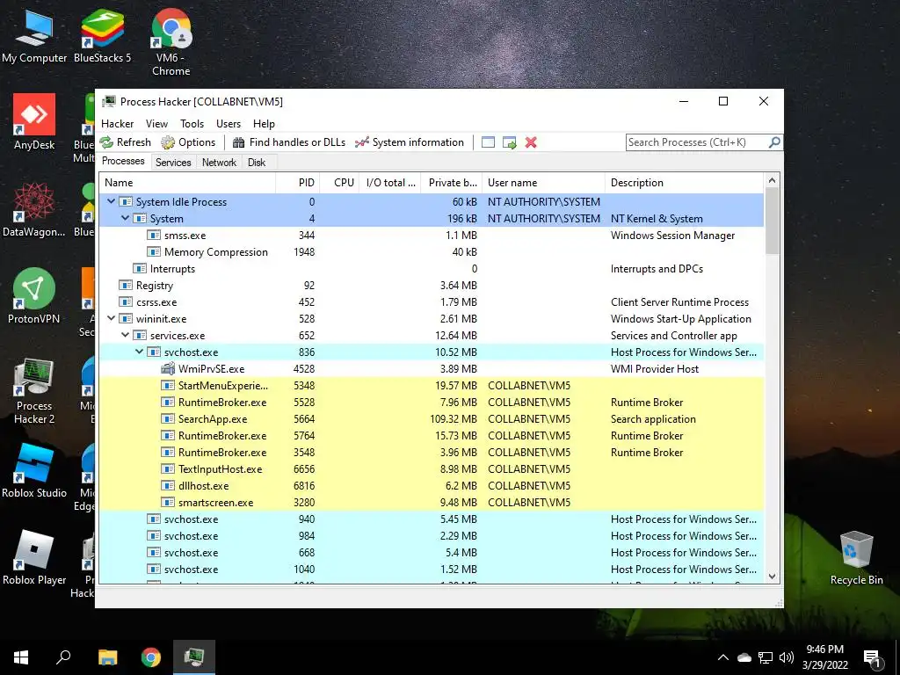900x675 pixels.
Task: Open taskbar search magnifier
Action: tap(63, 657)
